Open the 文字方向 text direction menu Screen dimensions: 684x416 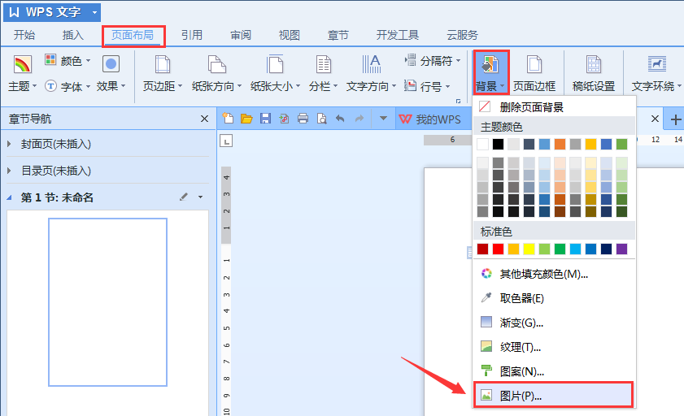371,74
